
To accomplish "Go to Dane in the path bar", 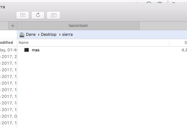I will click(31, 34).
